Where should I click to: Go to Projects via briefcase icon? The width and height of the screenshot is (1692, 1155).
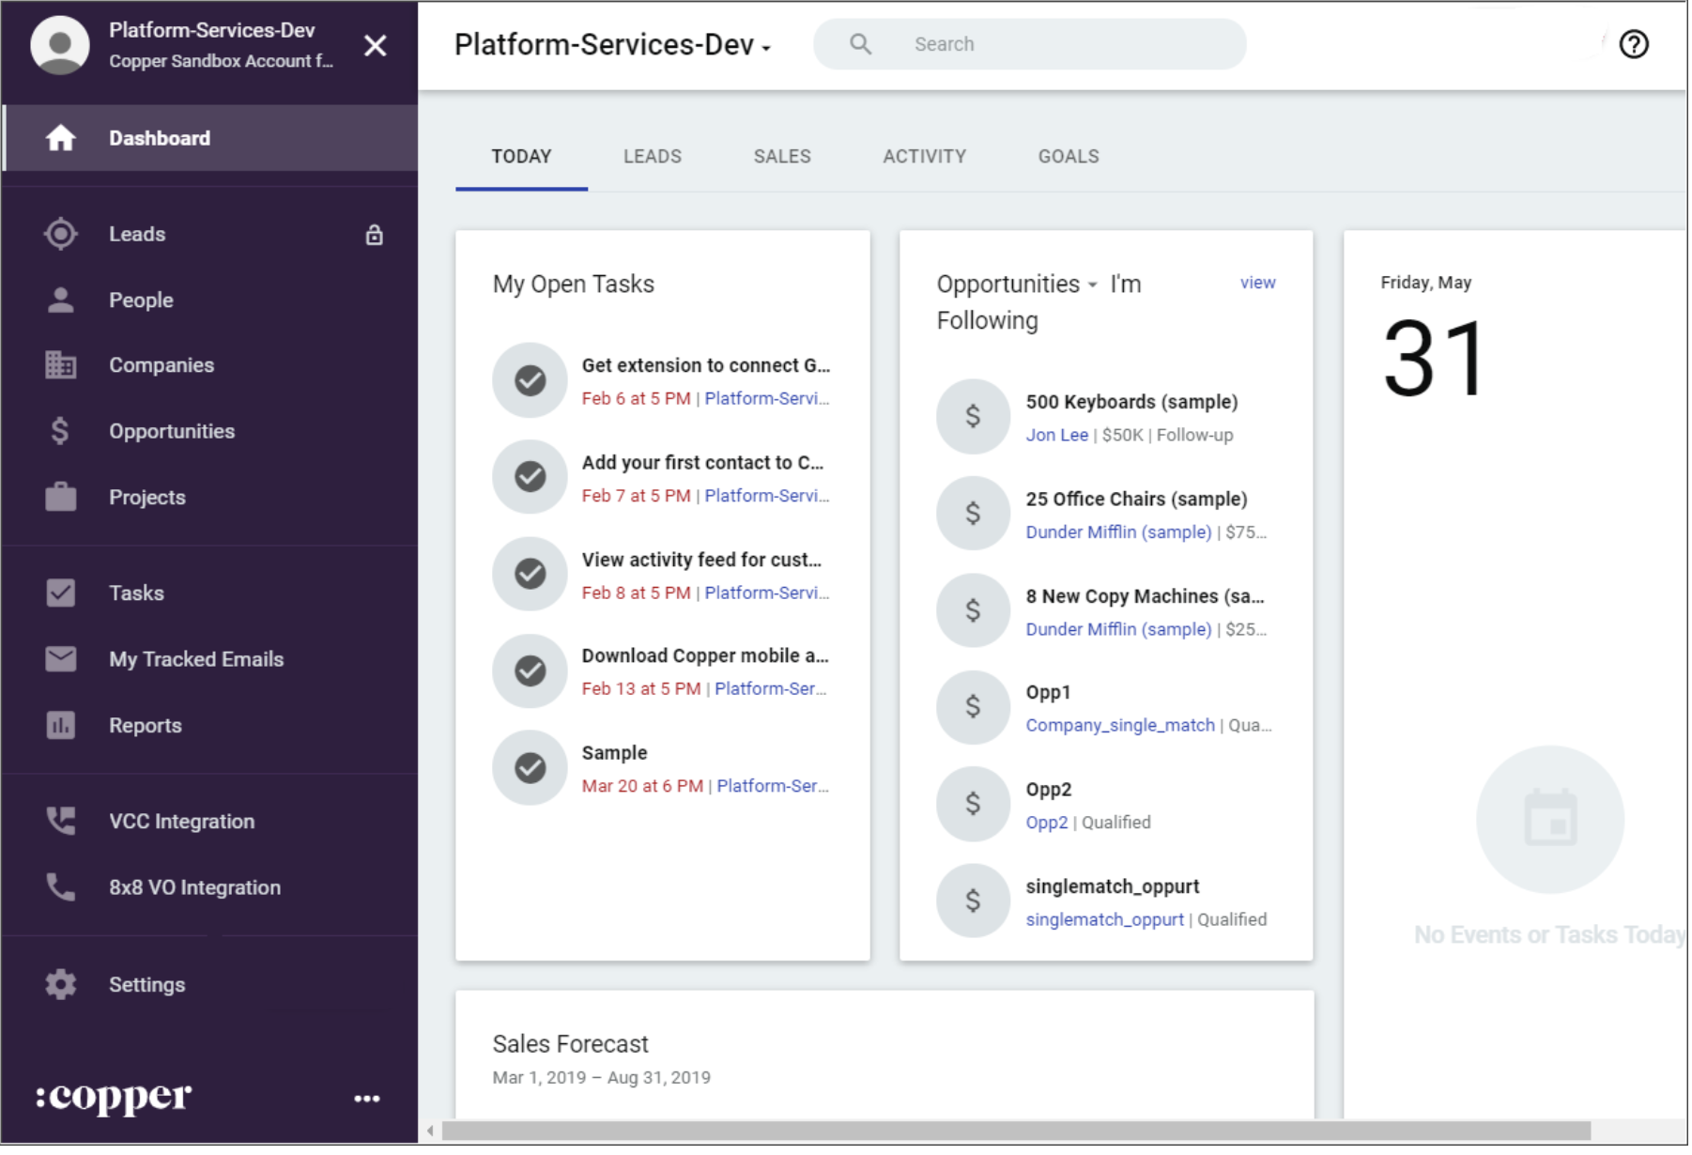point(61,497)
